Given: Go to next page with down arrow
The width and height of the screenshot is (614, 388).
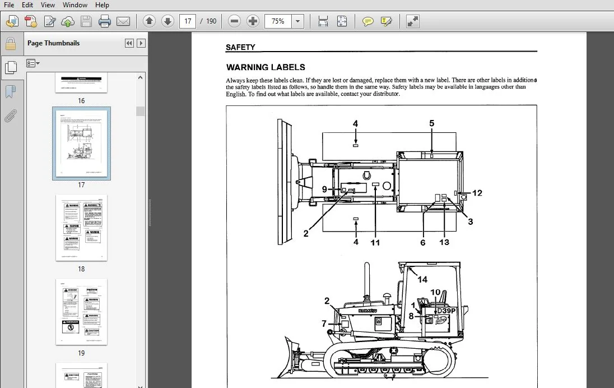Looking at the screenshot, I should [x=168, y=21].
